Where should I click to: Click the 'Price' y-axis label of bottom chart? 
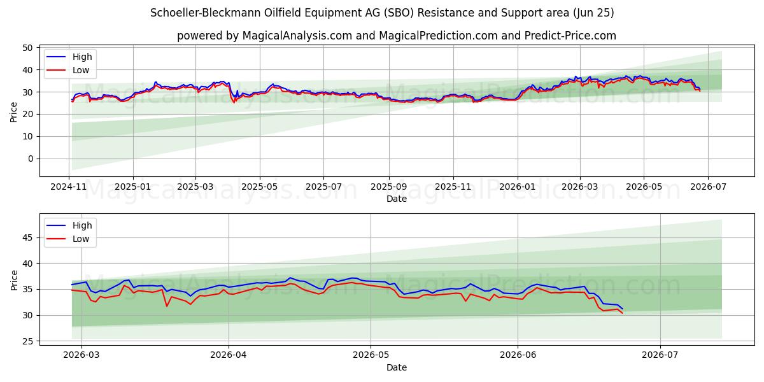pyautogui.click(x=14, y=279)
